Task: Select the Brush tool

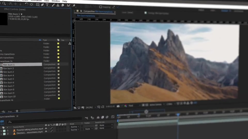Action: click(53, 5)
